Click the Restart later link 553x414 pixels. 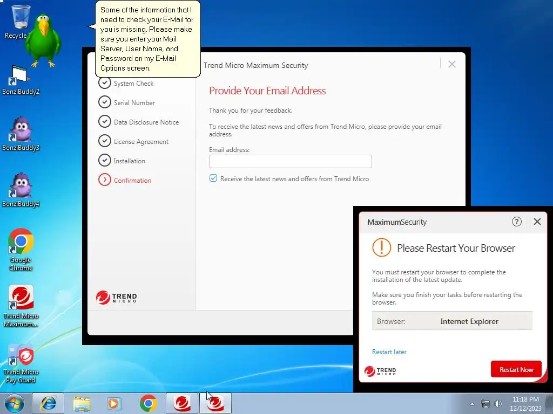(x=389, y=351)
